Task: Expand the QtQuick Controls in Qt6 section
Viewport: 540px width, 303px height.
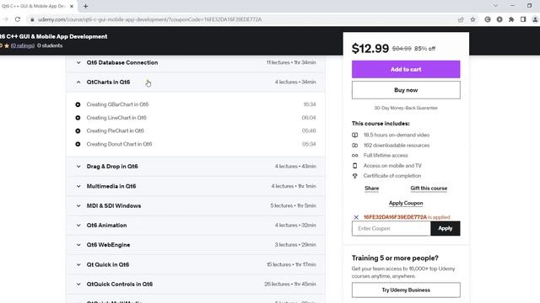Action: tap(196, 284)
